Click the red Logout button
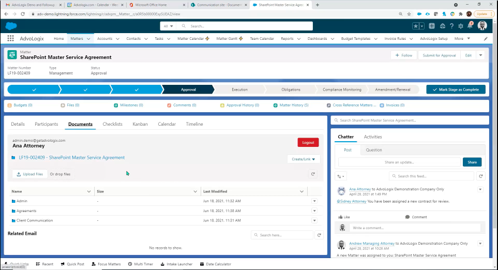Image resolution: width=498 pixels, height=270 pixels. tap(308, 142)
